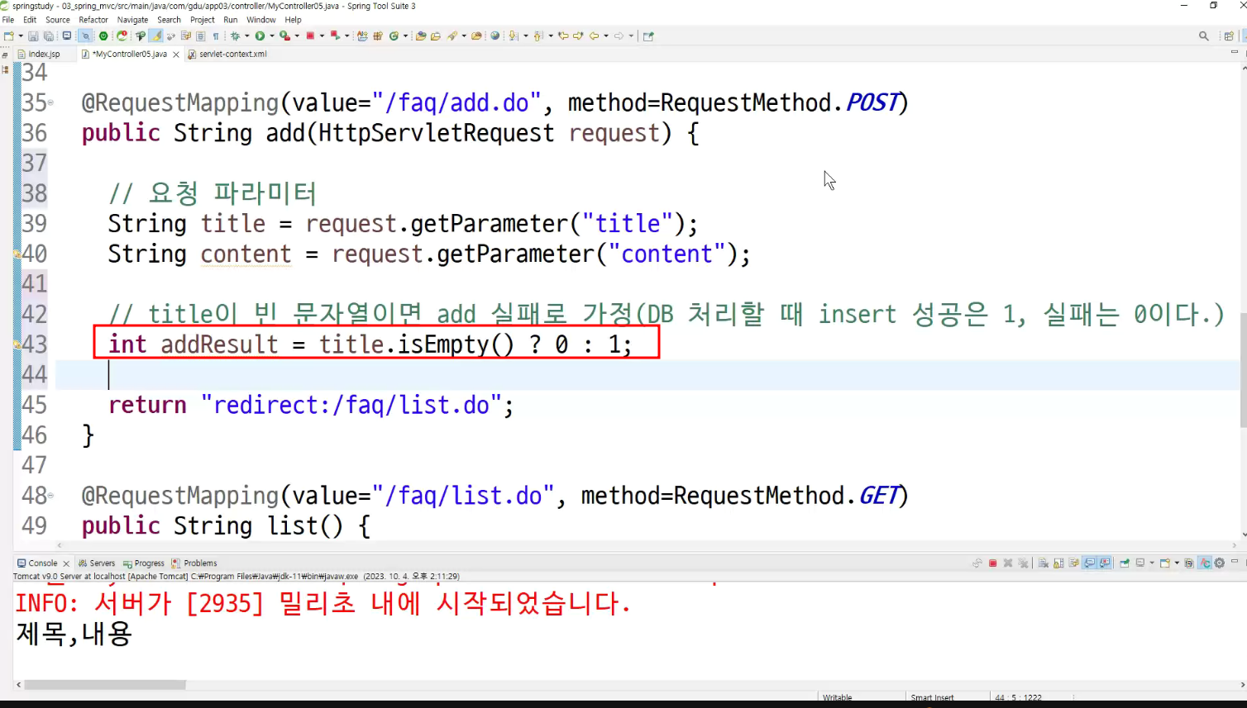Open the Navigate menu
The image size is (1247, 708).
click(132, 20)
